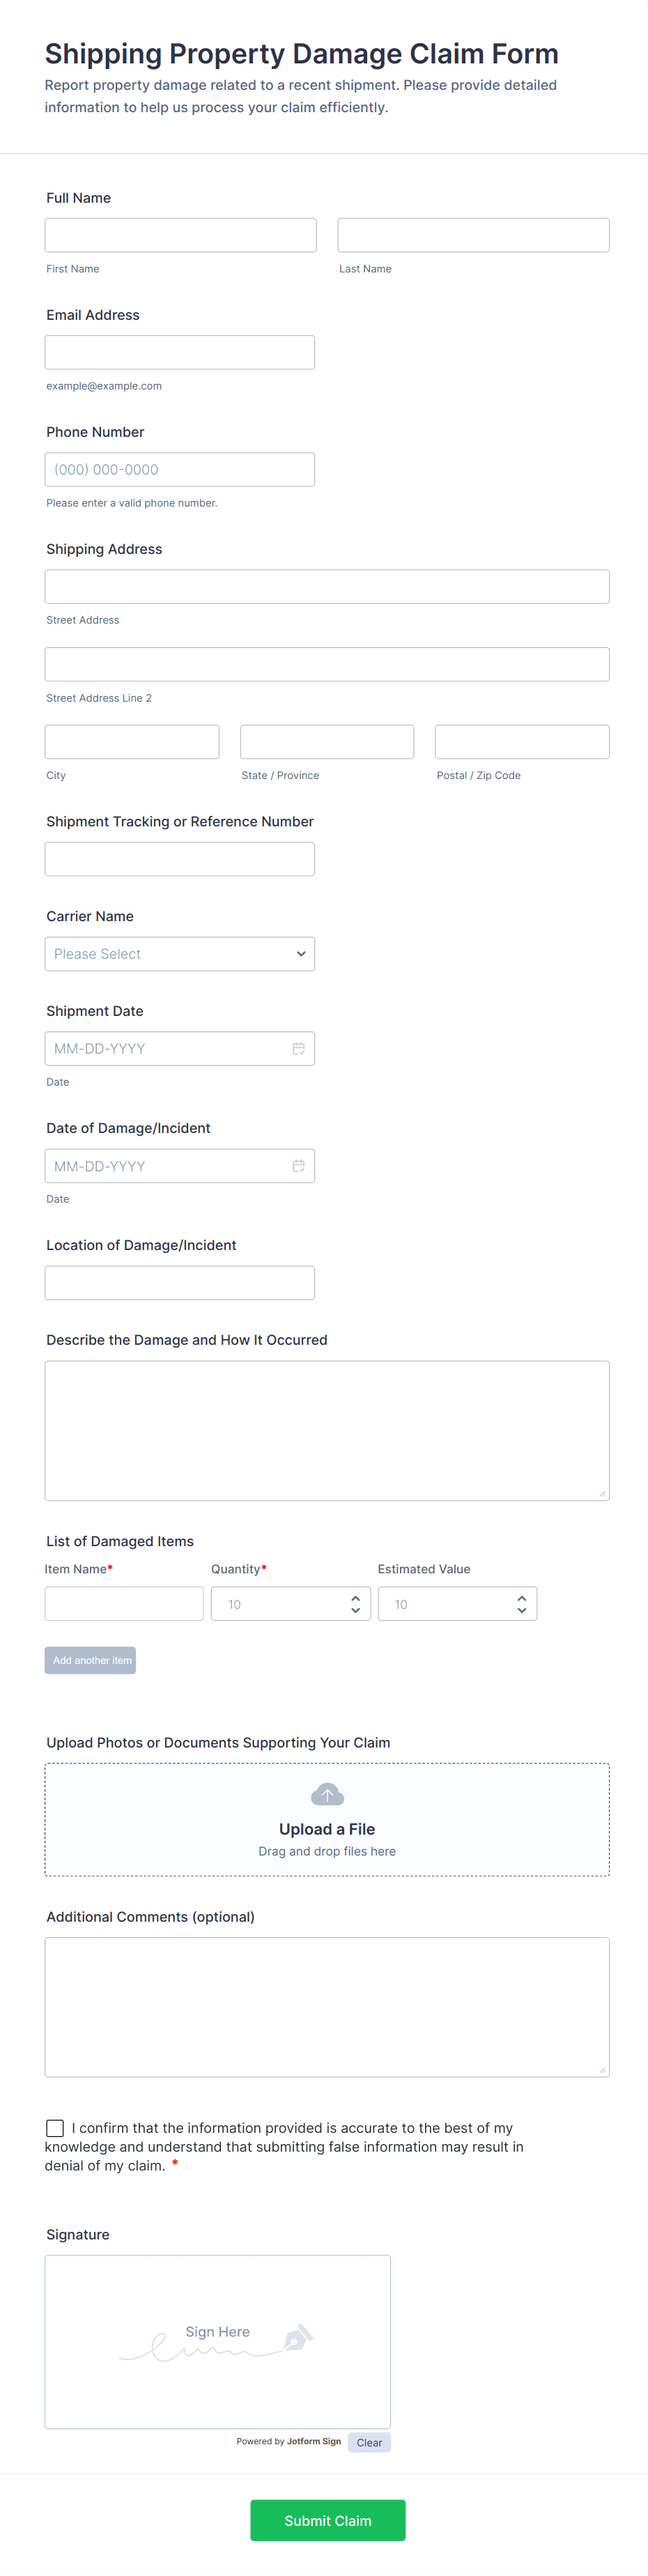Open the Jotform Sign link
The height and width of the screenshot is (2576, 648).
(314, 2441)
